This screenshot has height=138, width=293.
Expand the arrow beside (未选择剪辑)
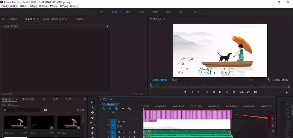coord(108,27)
